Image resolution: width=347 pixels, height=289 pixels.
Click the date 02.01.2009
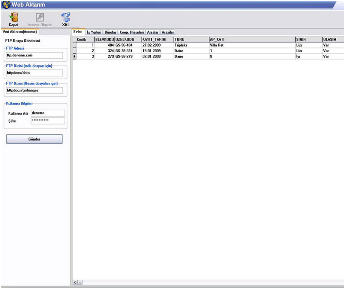(x=158, y=56)
